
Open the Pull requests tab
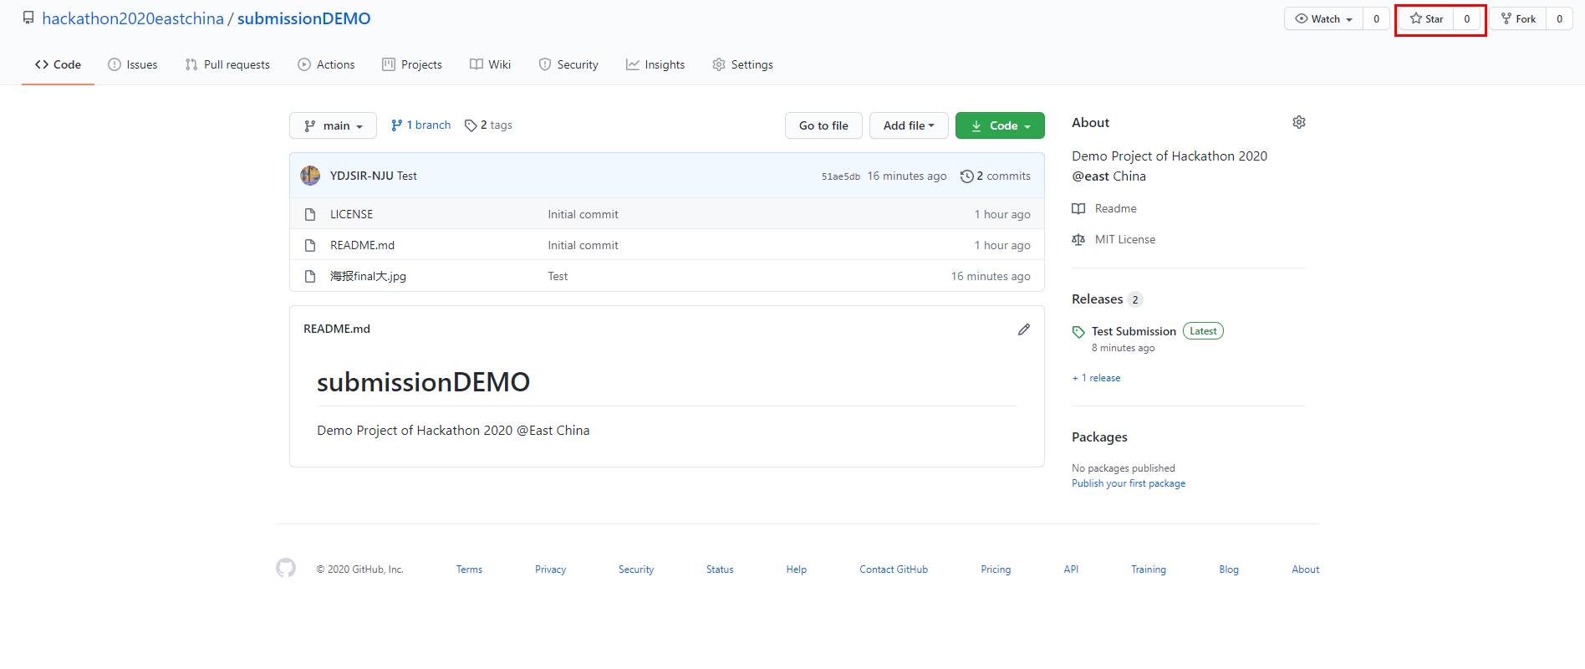click(227, 64)
